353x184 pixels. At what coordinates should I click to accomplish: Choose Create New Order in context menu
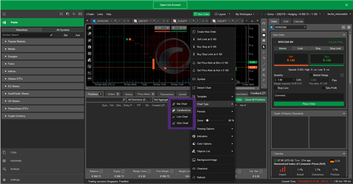click(x=213, y=32)
